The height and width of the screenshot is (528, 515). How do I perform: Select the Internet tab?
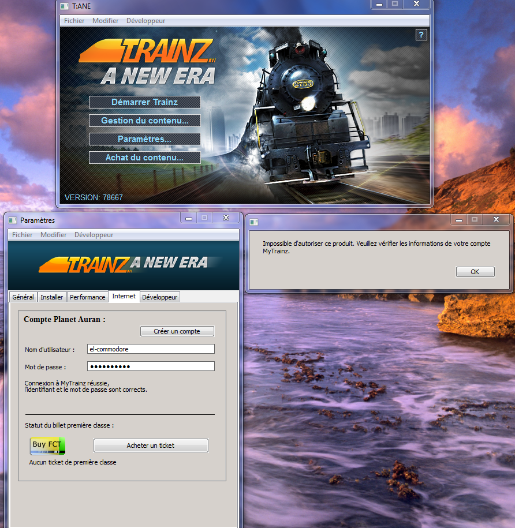pos(124,297)
